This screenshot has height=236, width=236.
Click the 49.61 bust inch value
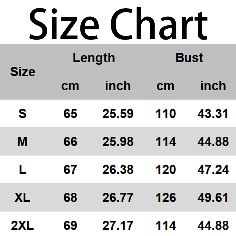point(213,198)
